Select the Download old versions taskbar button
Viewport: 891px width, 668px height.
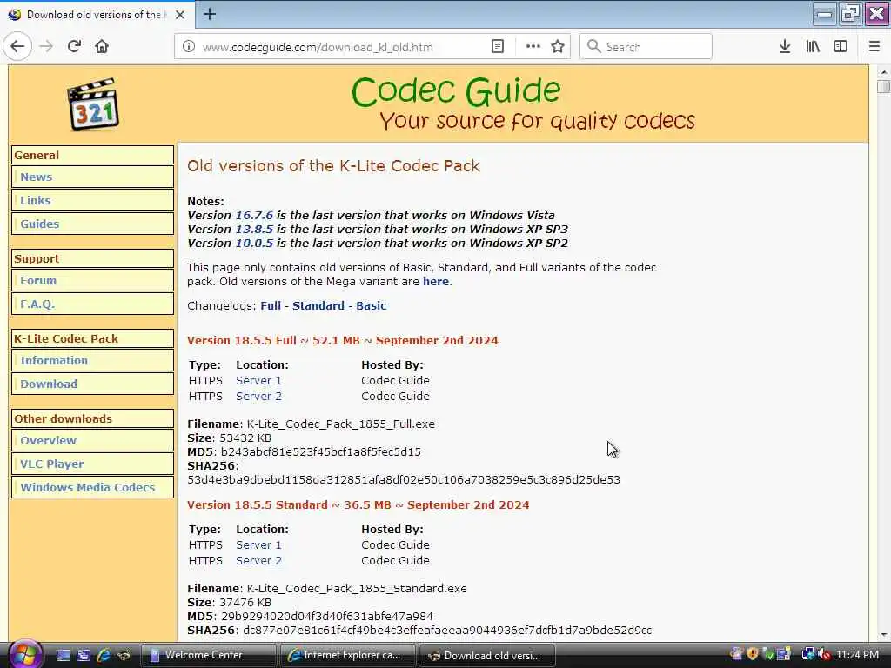click(x=486, y=655)
